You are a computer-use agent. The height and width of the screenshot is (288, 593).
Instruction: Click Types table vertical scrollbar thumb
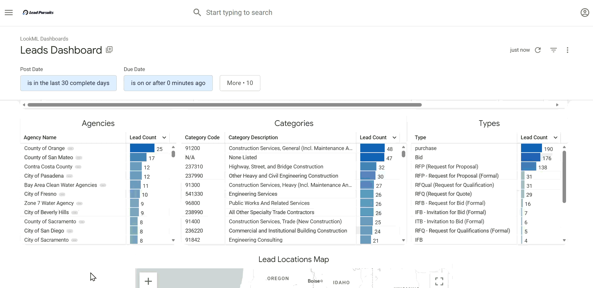pos(564,177)
